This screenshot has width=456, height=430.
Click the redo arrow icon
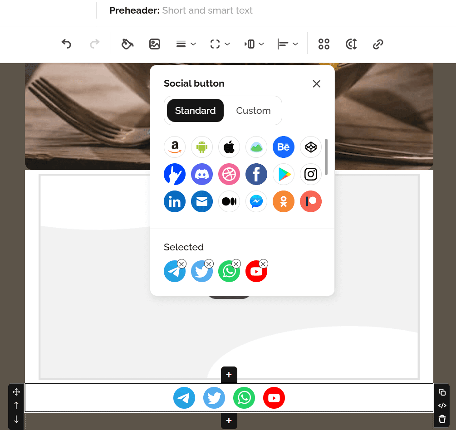coord(94,44)
